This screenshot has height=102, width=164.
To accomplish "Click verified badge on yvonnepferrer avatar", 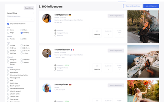I will (x=50, y=91).
